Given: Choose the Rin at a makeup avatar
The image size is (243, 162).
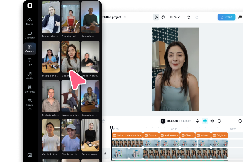Looking at the screenshot, I should pyautogui.click(x=70, y=17).
